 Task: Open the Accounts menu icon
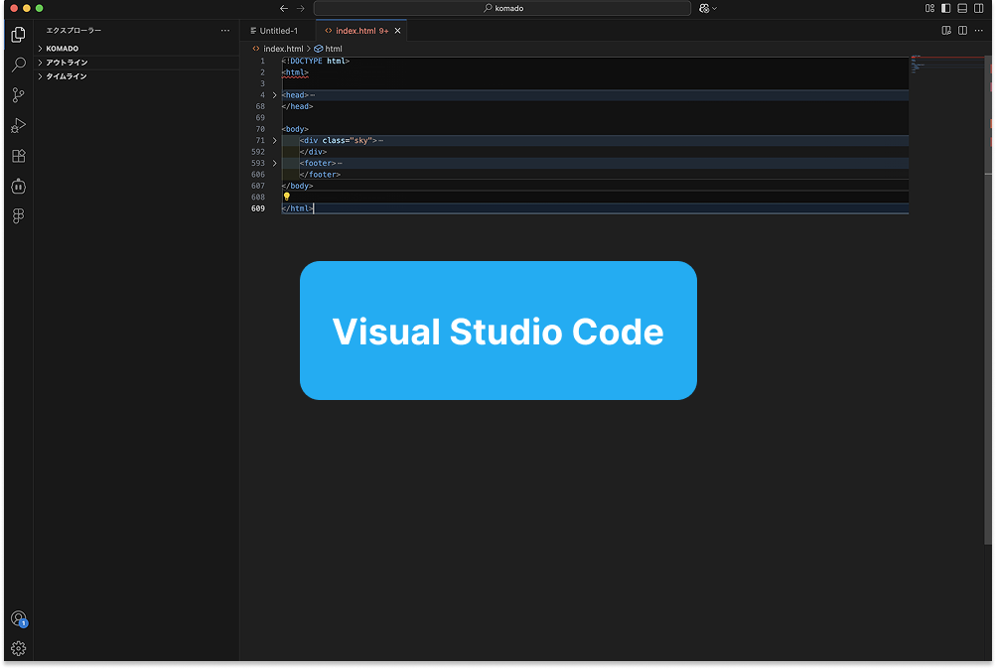(x=19, y=618)
